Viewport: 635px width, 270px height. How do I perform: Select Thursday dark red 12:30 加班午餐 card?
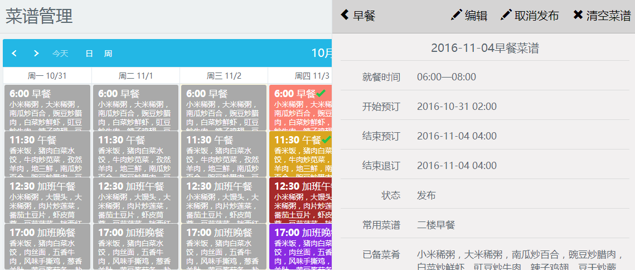[300, 200]
